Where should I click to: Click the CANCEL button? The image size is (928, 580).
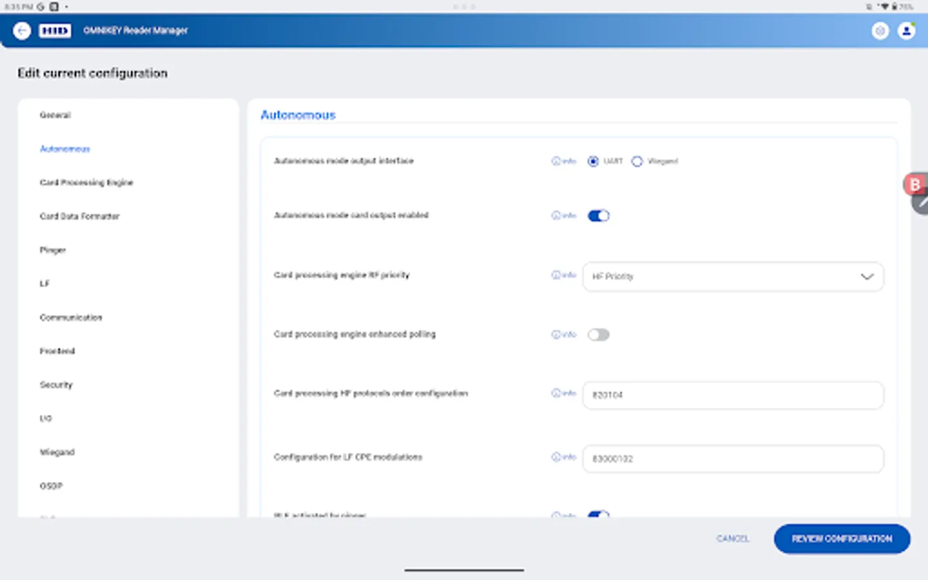pos(732,539)
